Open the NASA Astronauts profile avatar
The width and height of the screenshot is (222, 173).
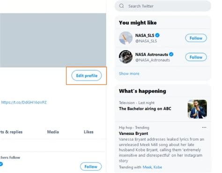point(126,57)
